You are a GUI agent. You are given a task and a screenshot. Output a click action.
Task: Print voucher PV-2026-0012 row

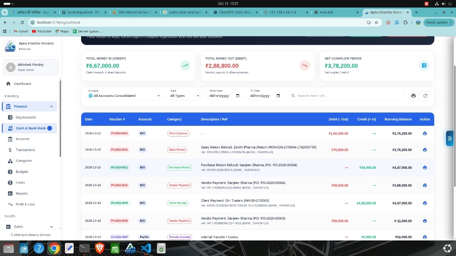[x=424, y=150]
